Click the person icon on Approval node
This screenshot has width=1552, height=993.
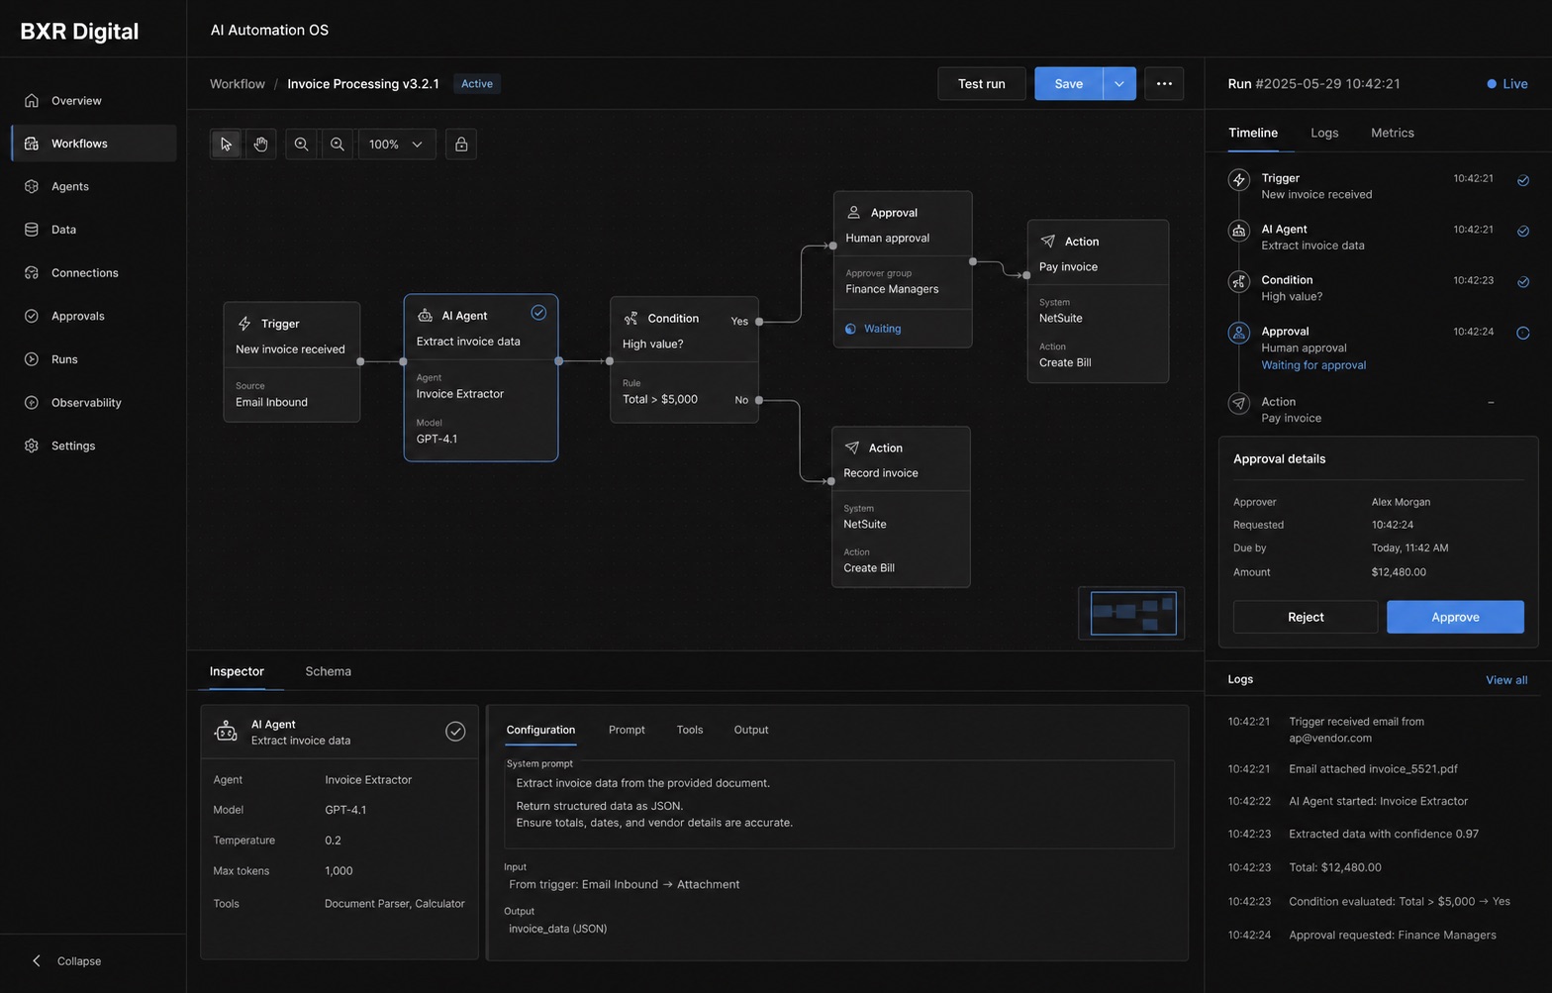(x=853, y=212)
